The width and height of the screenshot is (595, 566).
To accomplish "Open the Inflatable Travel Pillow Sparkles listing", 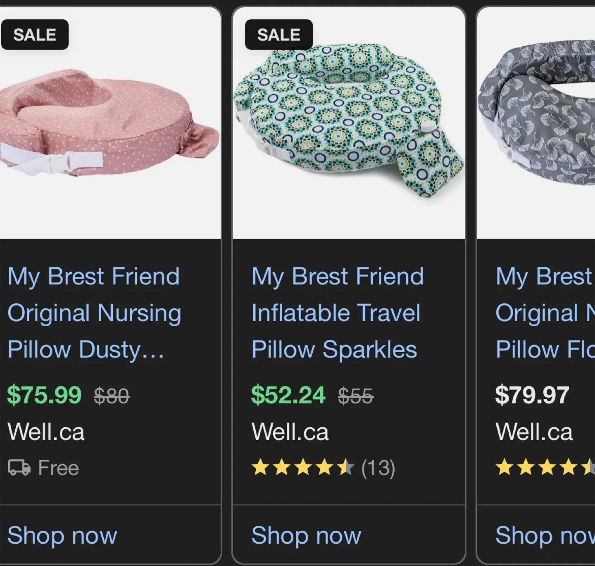I will (x=336, y=313).
